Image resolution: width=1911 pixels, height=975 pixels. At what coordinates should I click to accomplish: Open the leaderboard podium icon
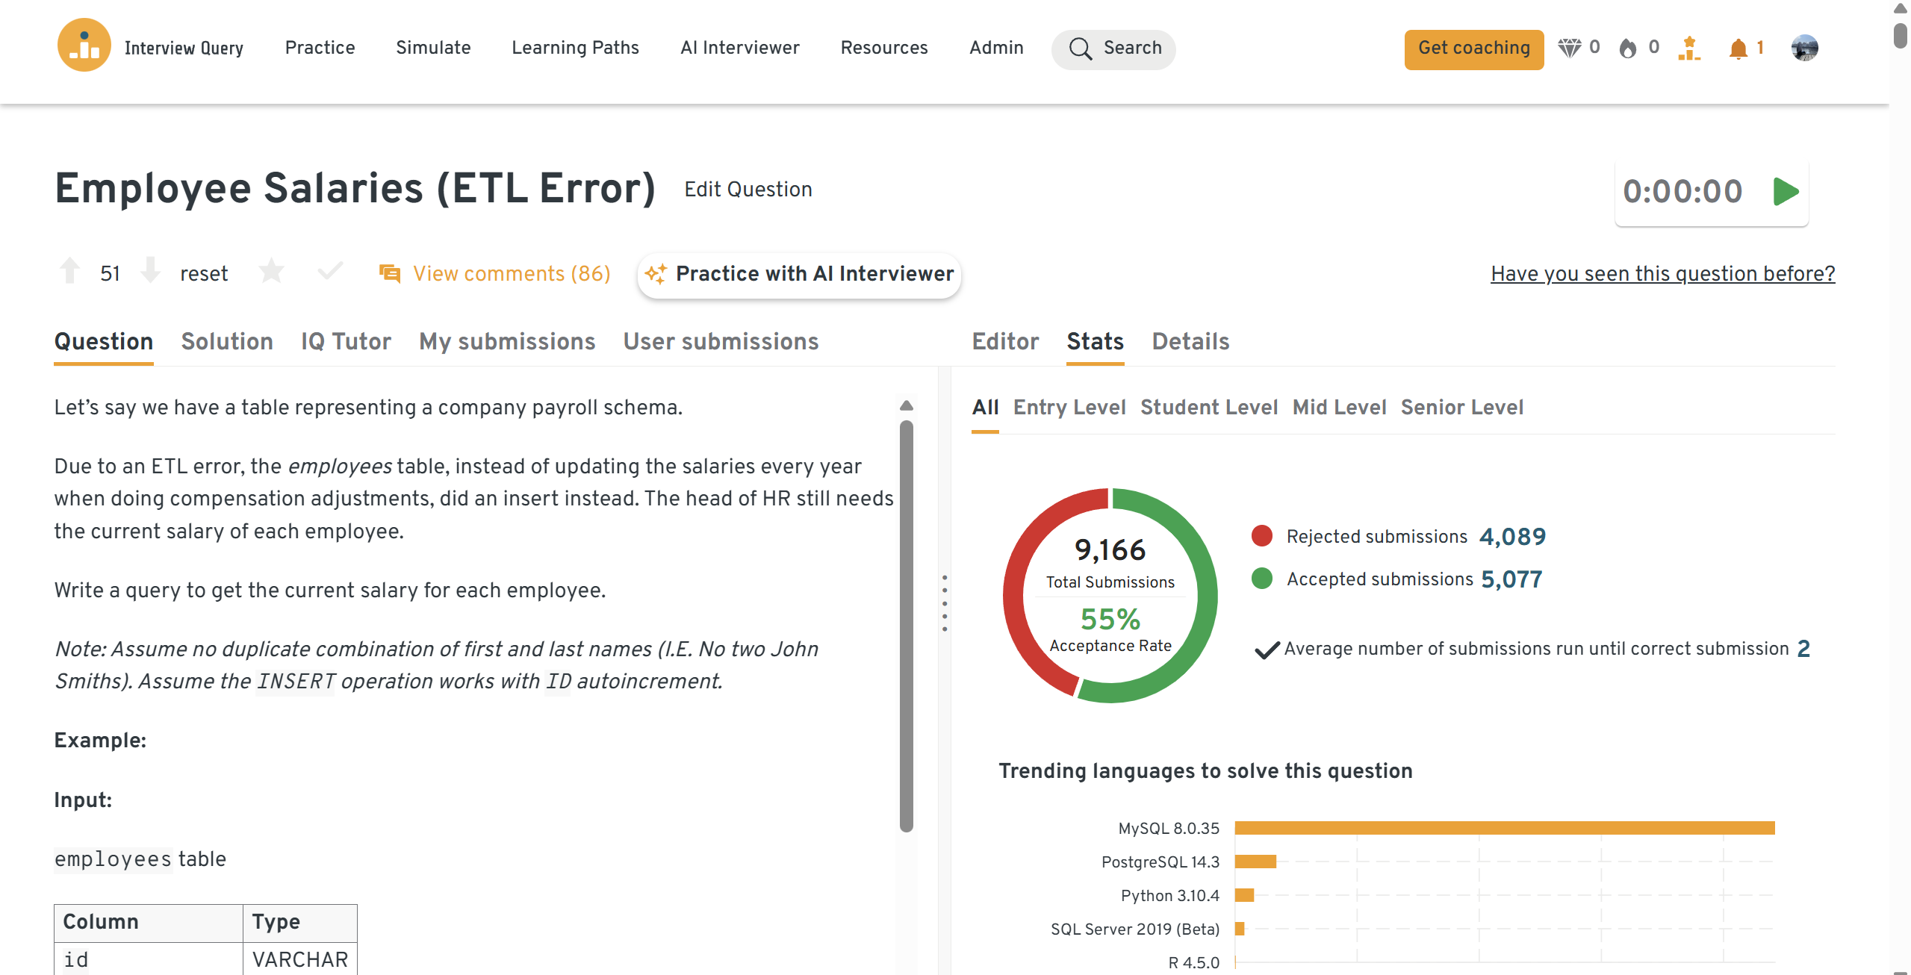click(x=1688, y=49)
